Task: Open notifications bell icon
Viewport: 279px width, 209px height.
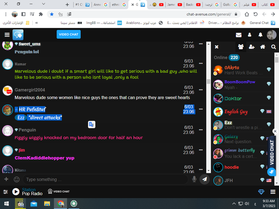Action: [260, 35]
